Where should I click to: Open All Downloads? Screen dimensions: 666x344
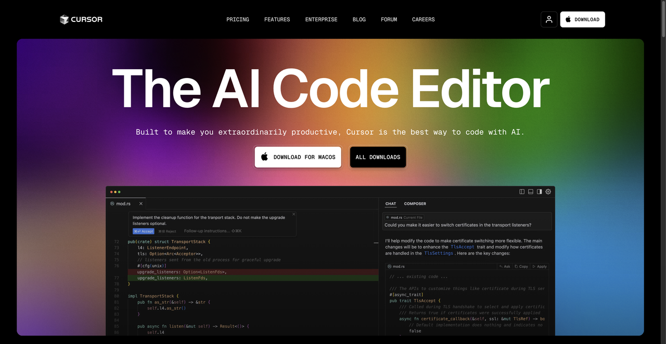(378, 157)
